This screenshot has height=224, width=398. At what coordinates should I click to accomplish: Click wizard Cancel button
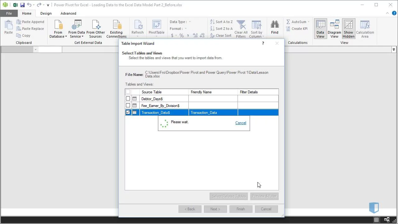click(x=266, y=209)
